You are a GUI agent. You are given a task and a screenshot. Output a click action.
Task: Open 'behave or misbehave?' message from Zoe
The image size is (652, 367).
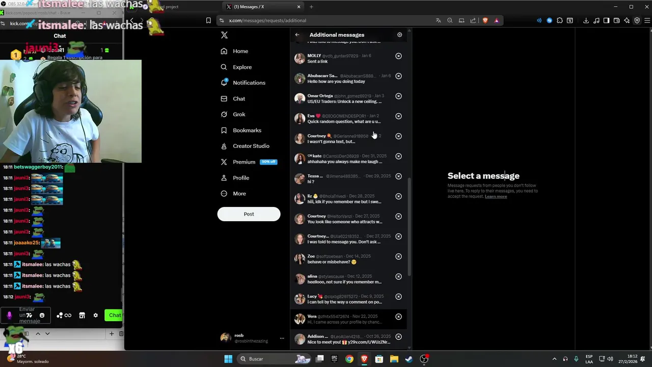coord(348,259)
